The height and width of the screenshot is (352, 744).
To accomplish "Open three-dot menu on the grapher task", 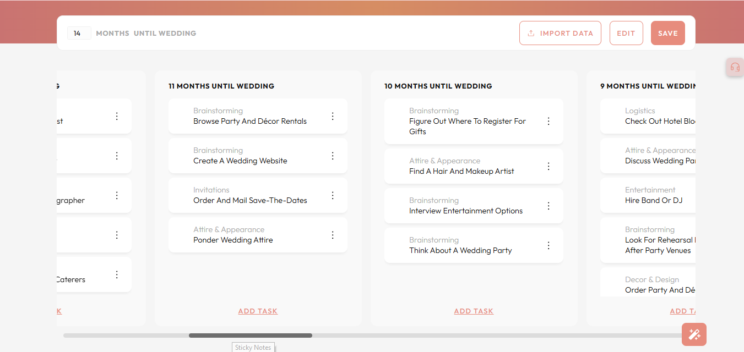I will pos(117,195).
